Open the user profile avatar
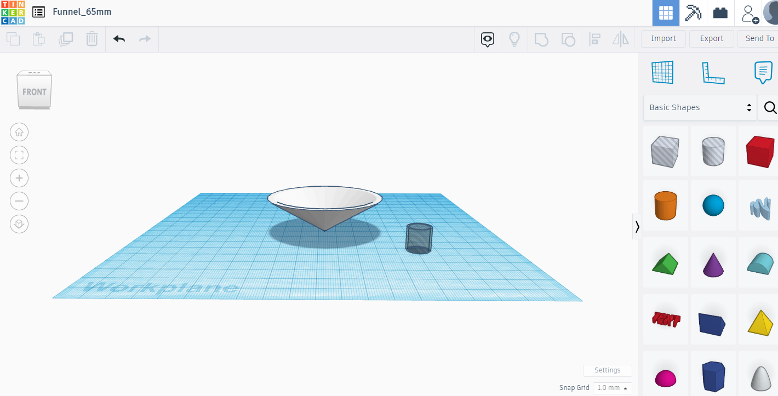Viewport: 778px width, 396px height. [770, 13]
